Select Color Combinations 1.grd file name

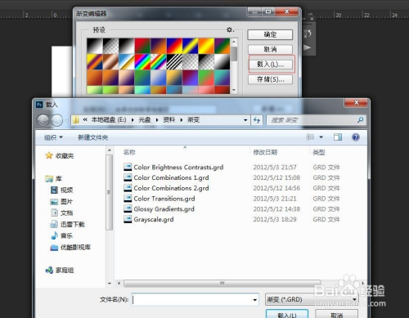[171, 177]
